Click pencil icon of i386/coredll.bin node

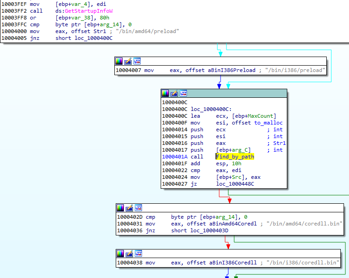point(129,254)
